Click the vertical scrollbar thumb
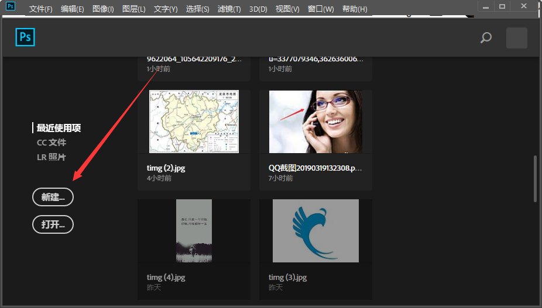Image resolution: width=542 pixels, height=308 pixels. coord(536,178)
